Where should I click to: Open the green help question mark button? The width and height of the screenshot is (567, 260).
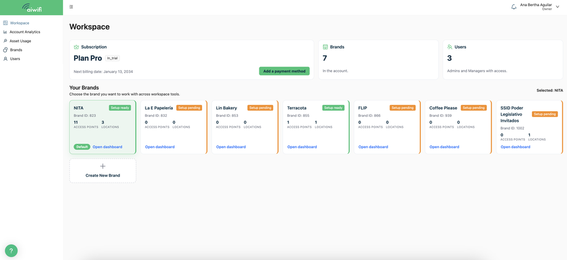click(x=11, y=250)
